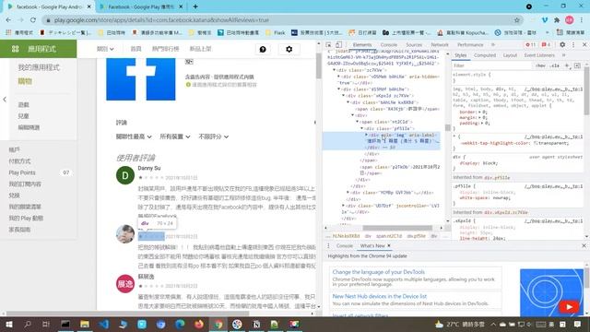This screenshot has width=590, height=332.
Task: Show more DevTools tabs with the chevron after Performance
Action: pyautogui.click(x=493, y=44)
